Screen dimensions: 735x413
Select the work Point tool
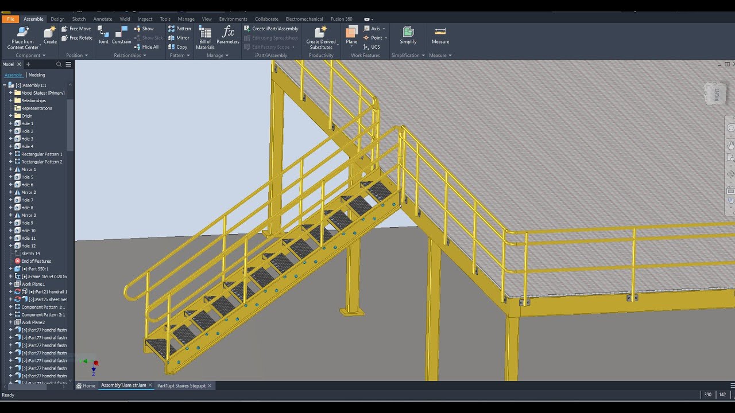pos(373,38)
